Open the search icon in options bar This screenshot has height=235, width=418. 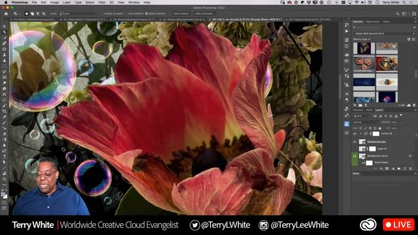[x=398, y=14]
